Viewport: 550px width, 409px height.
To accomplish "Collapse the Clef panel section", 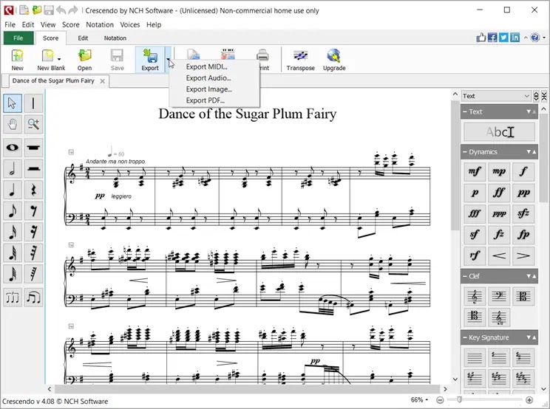I will [x=465, y=276].
